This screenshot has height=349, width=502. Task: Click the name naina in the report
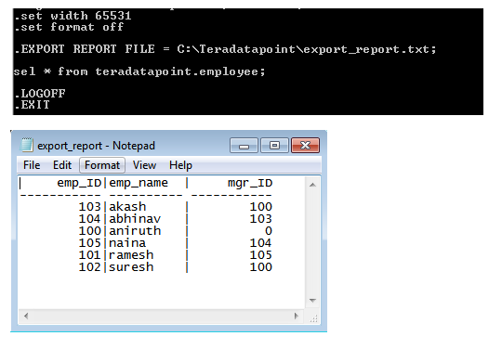pyautogui.click(x=127, y=243)
